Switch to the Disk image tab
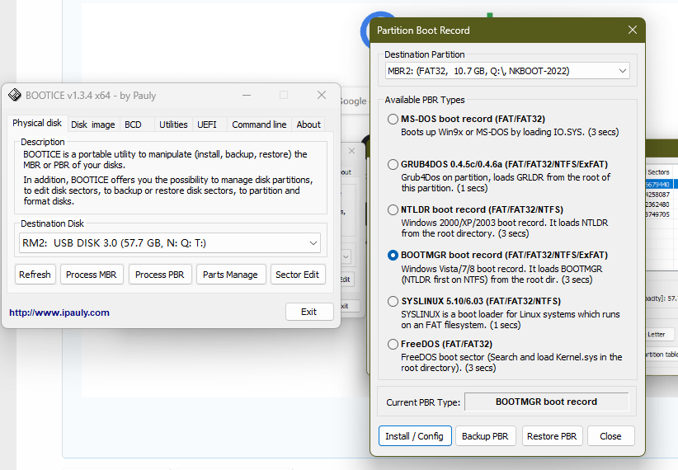The width and height of the screenshot is (678, 470). pyautogui.click(x=92, y=125)
